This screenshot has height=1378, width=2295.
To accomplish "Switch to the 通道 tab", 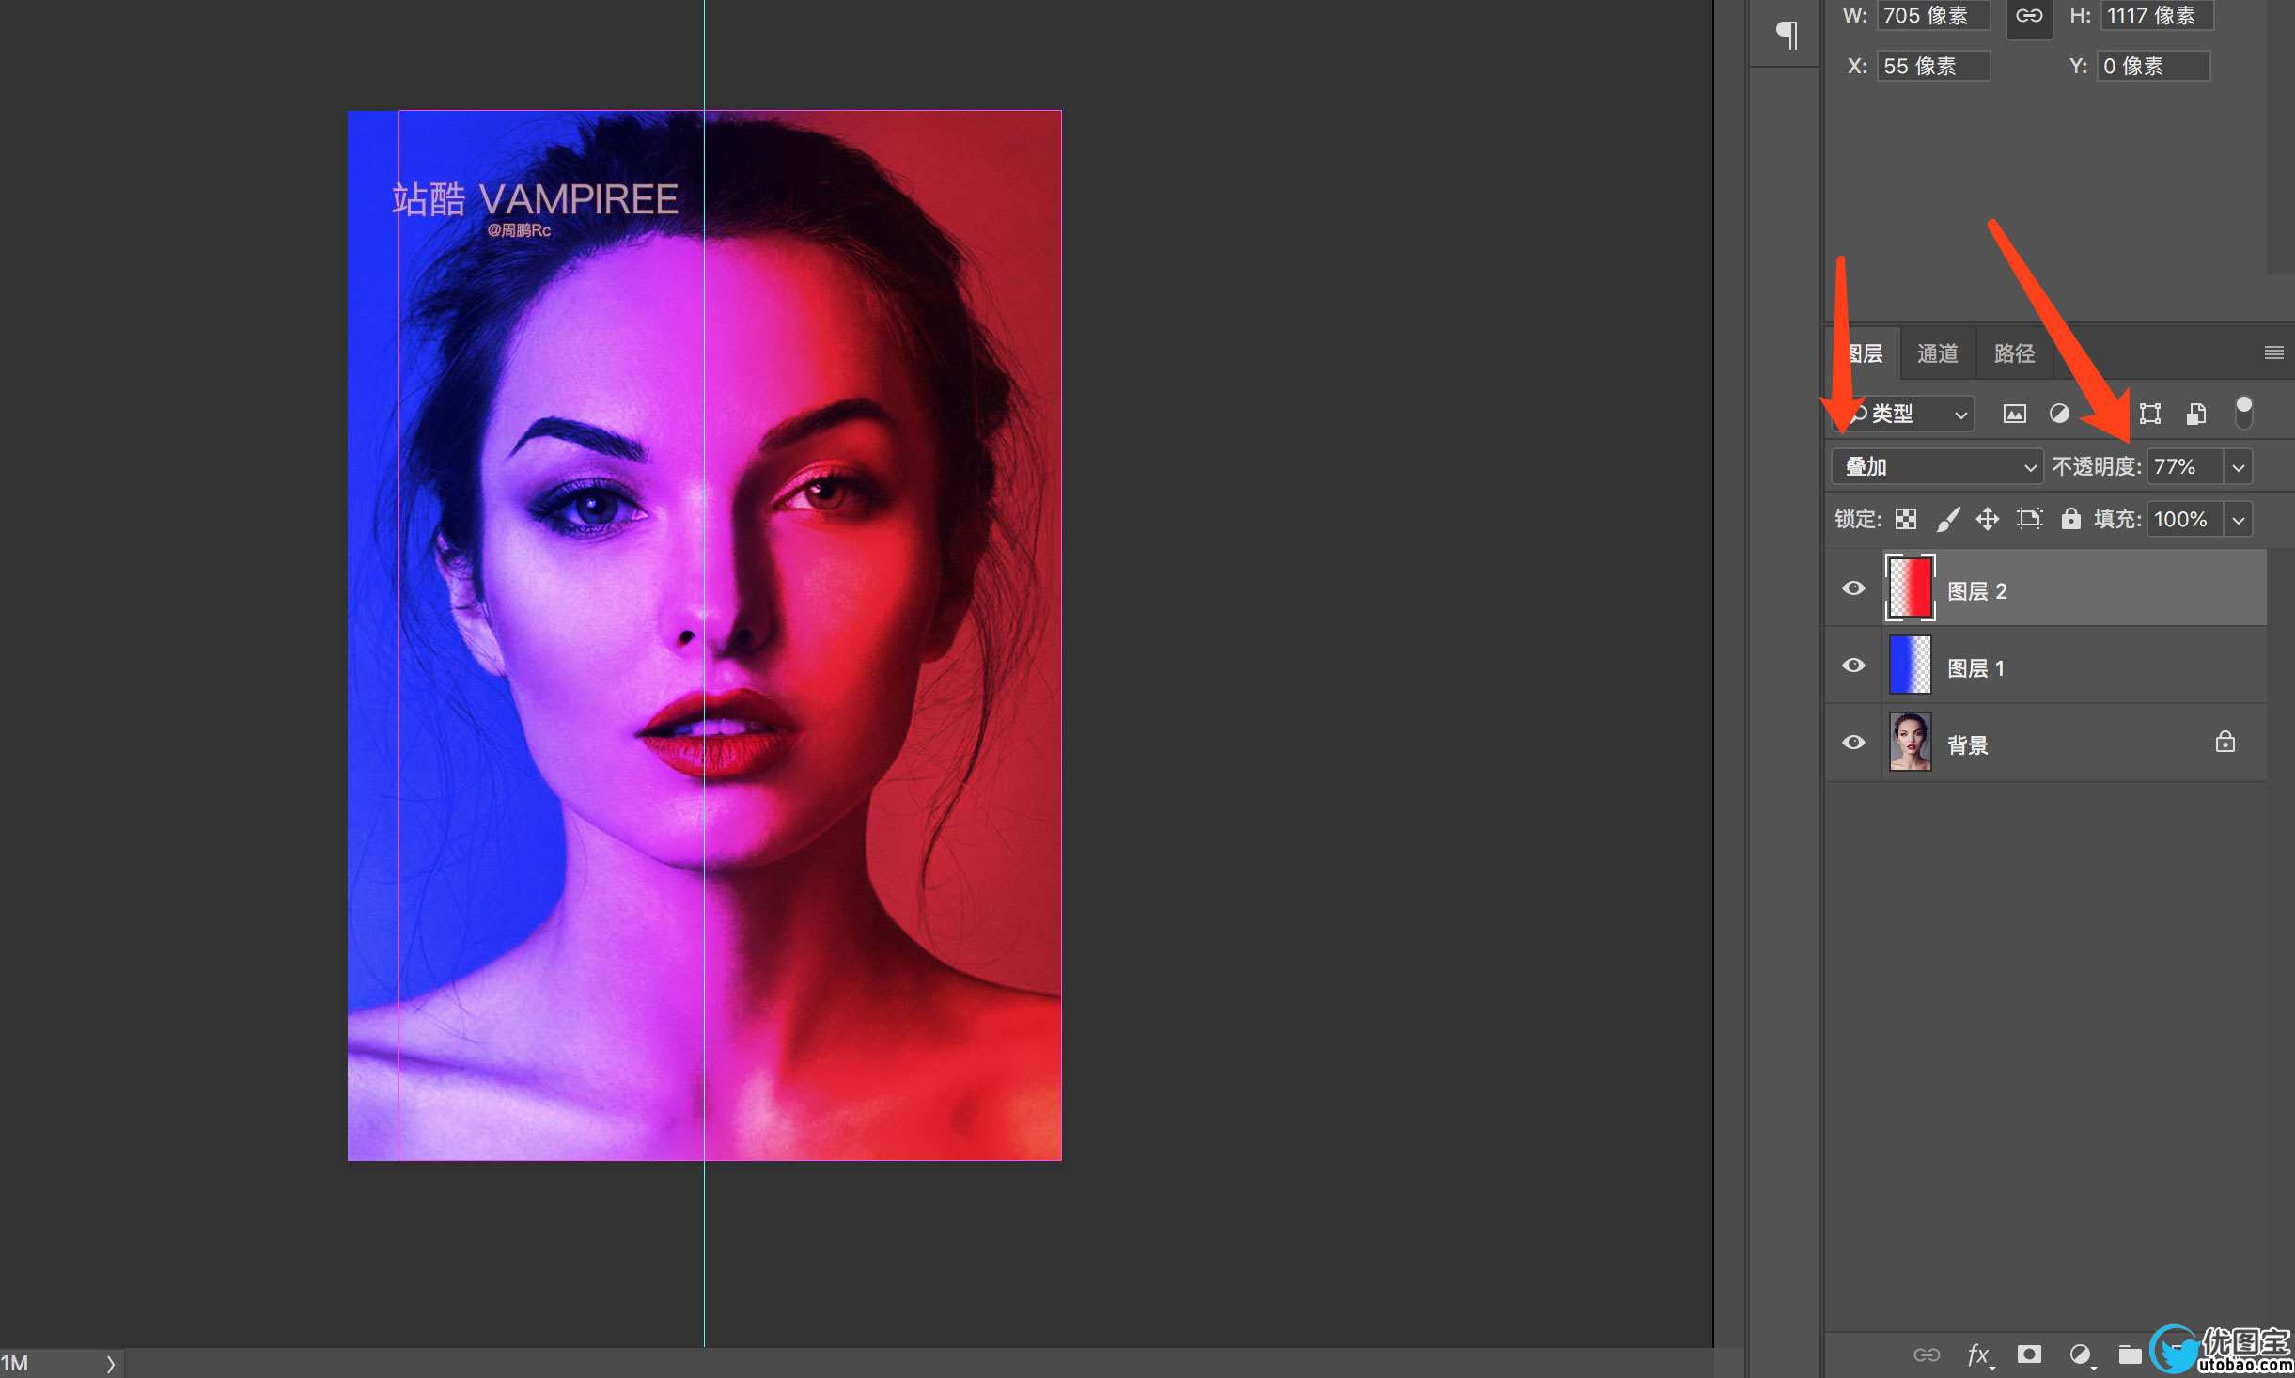I will point(1937,353).
